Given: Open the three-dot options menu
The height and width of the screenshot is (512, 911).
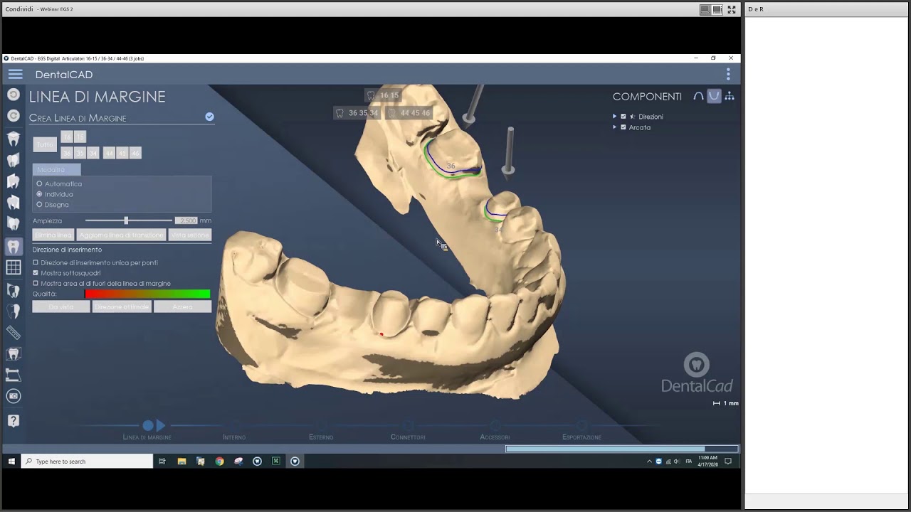Looking at the screenshot, I should [728, 75].
